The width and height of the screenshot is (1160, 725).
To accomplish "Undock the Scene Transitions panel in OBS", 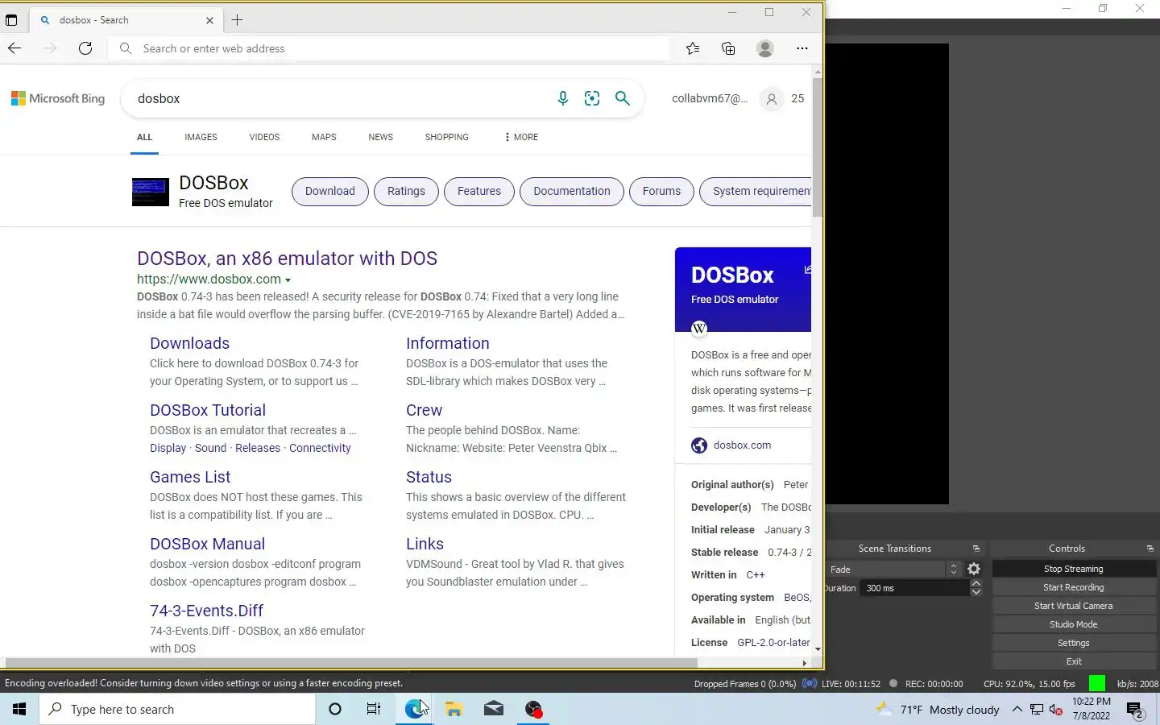I will coord(976,549).
